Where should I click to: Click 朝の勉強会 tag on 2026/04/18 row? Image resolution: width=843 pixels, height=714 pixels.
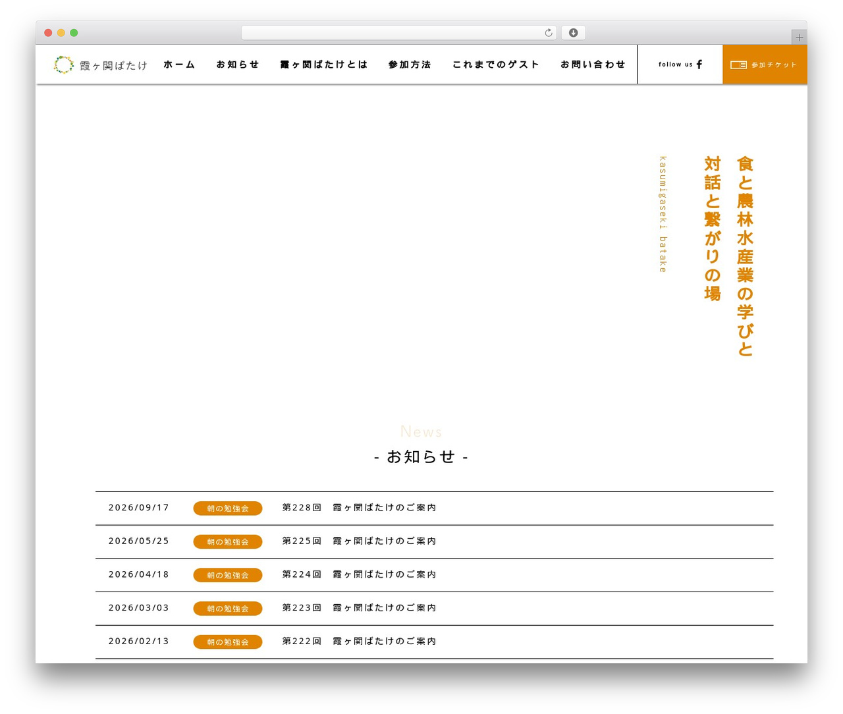(x=228, y=575)
